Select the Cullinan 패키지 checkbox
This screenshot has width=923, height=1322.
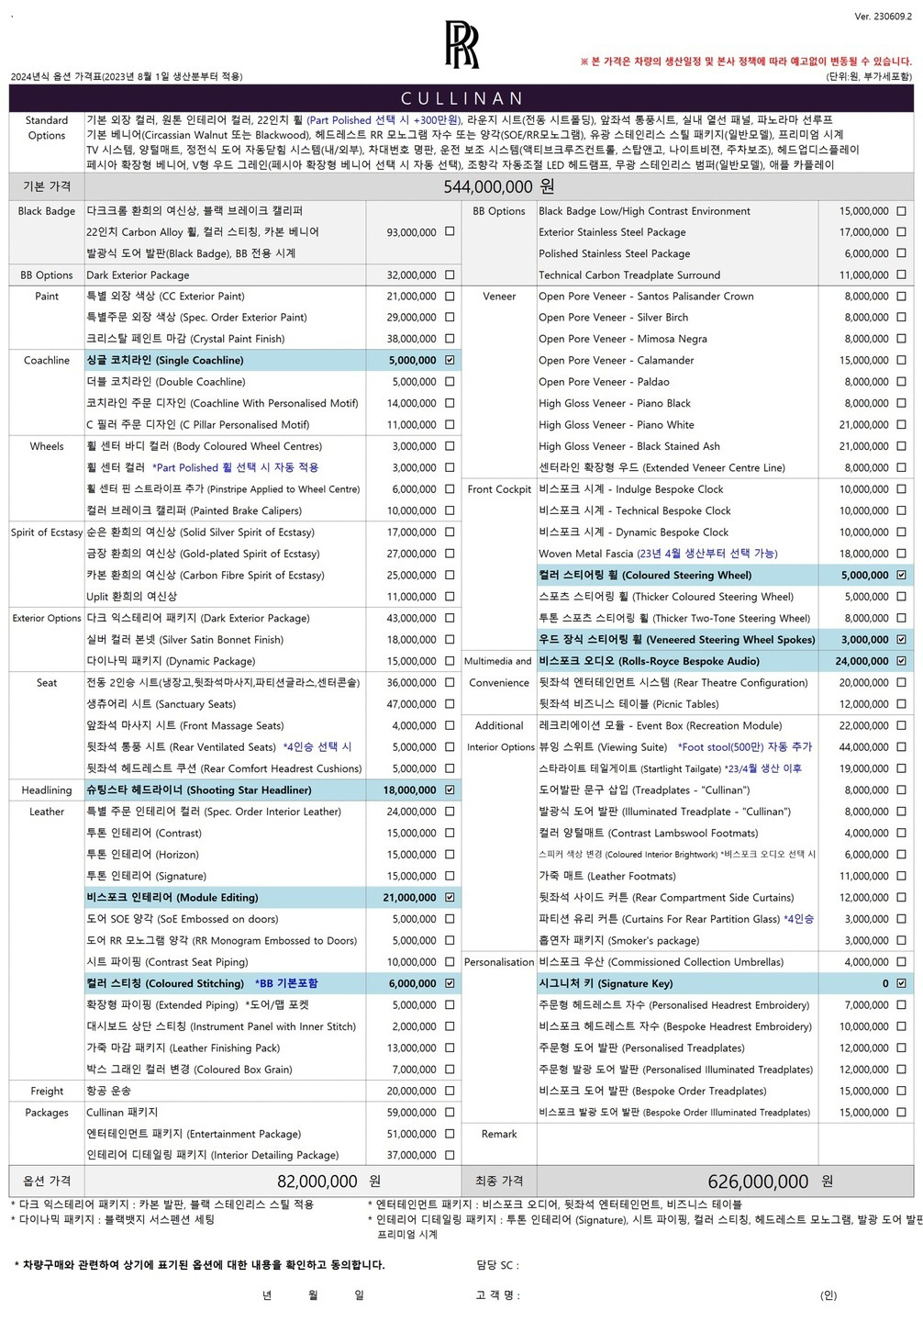pyautogui.click(x=450, y=1113)
